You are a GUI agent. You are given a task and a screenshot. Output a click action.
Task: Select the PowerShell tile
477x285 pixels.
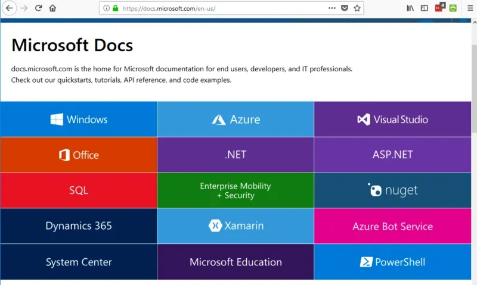[x=392, y=262]
